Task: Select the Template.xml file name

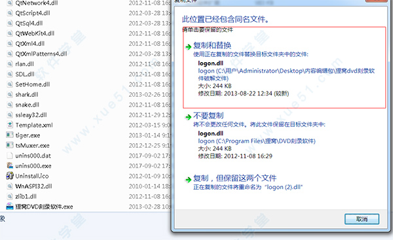Action: point(34,125)
